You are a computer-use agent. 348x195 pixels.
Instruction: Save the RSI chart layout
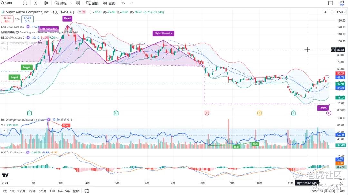(x=342, y=3)
